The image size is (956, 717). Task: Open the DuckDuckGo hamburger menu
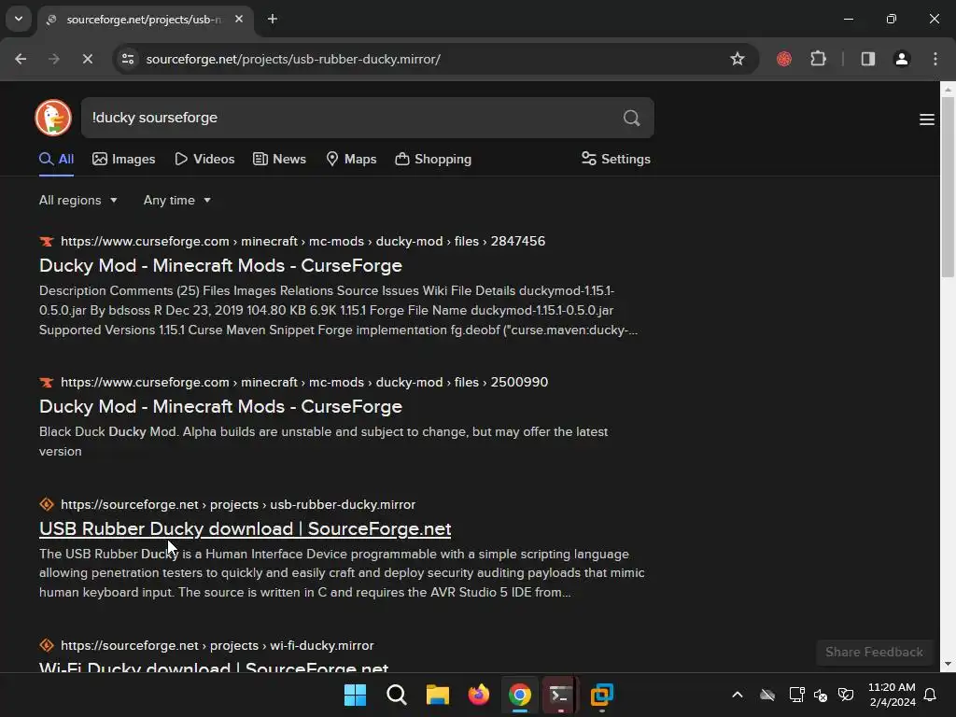point(927,119)
